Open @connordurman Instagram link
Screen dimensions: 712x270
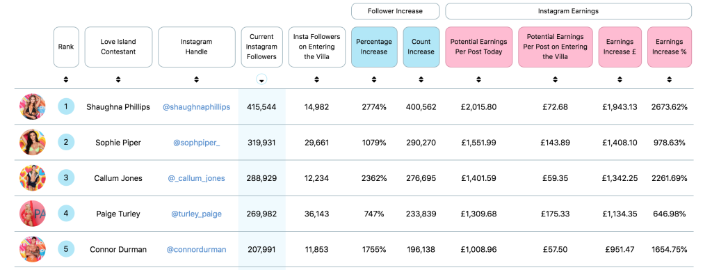[196, 250]
